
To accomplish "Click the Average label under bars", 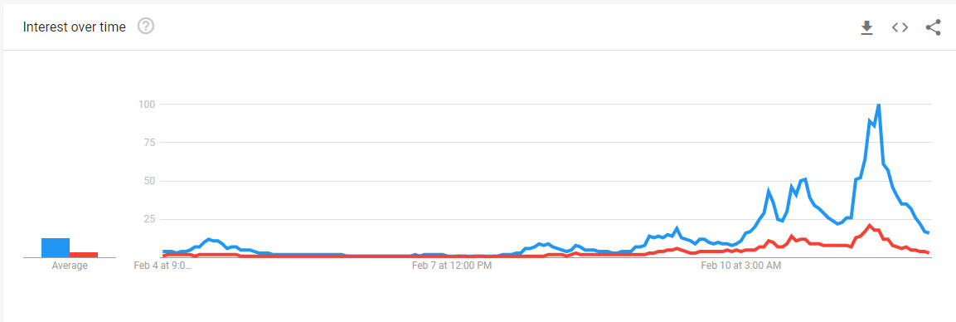I will [70, 266].
